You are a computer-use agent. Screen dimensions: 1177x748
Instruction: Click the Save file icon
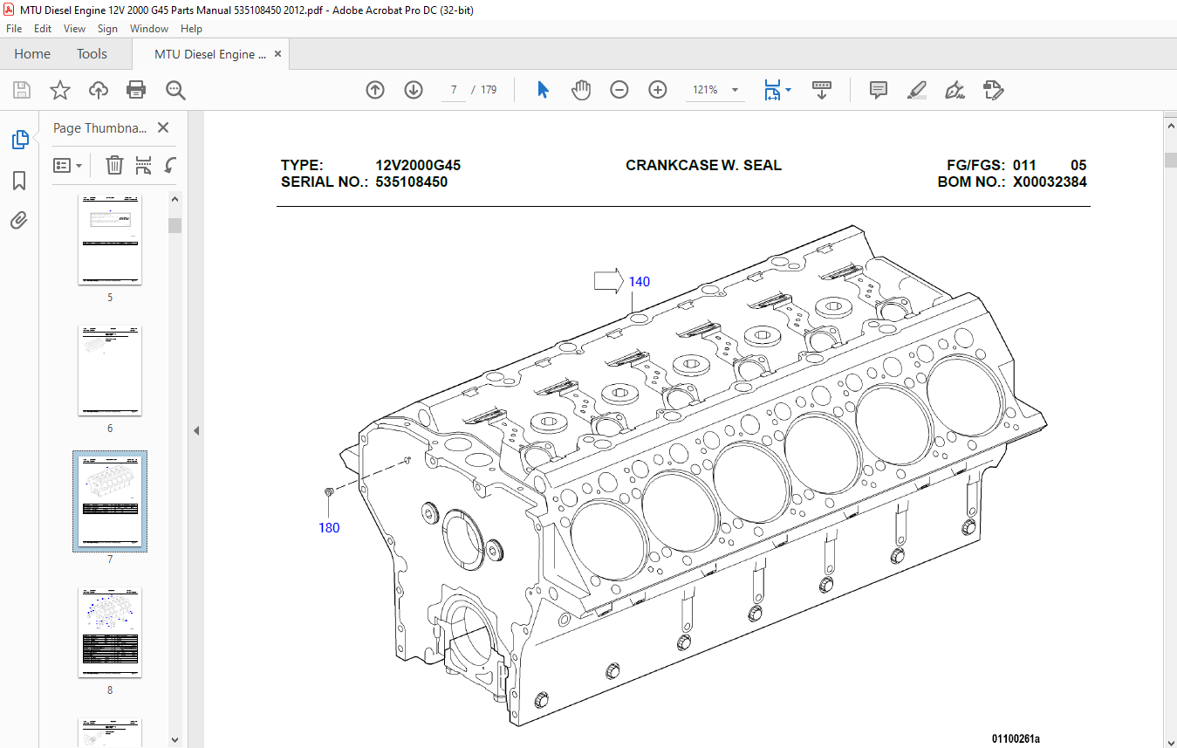click(x=22, y=90)
